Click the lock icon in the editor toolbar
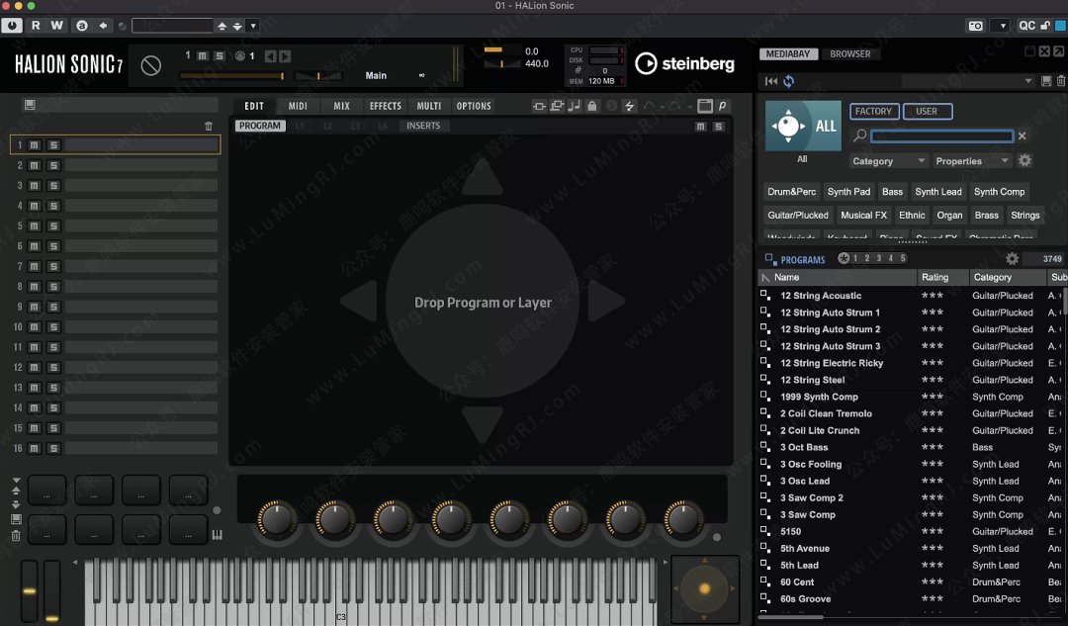Image resolution: width=1068 pixels, height=626 pixels. 591,106
